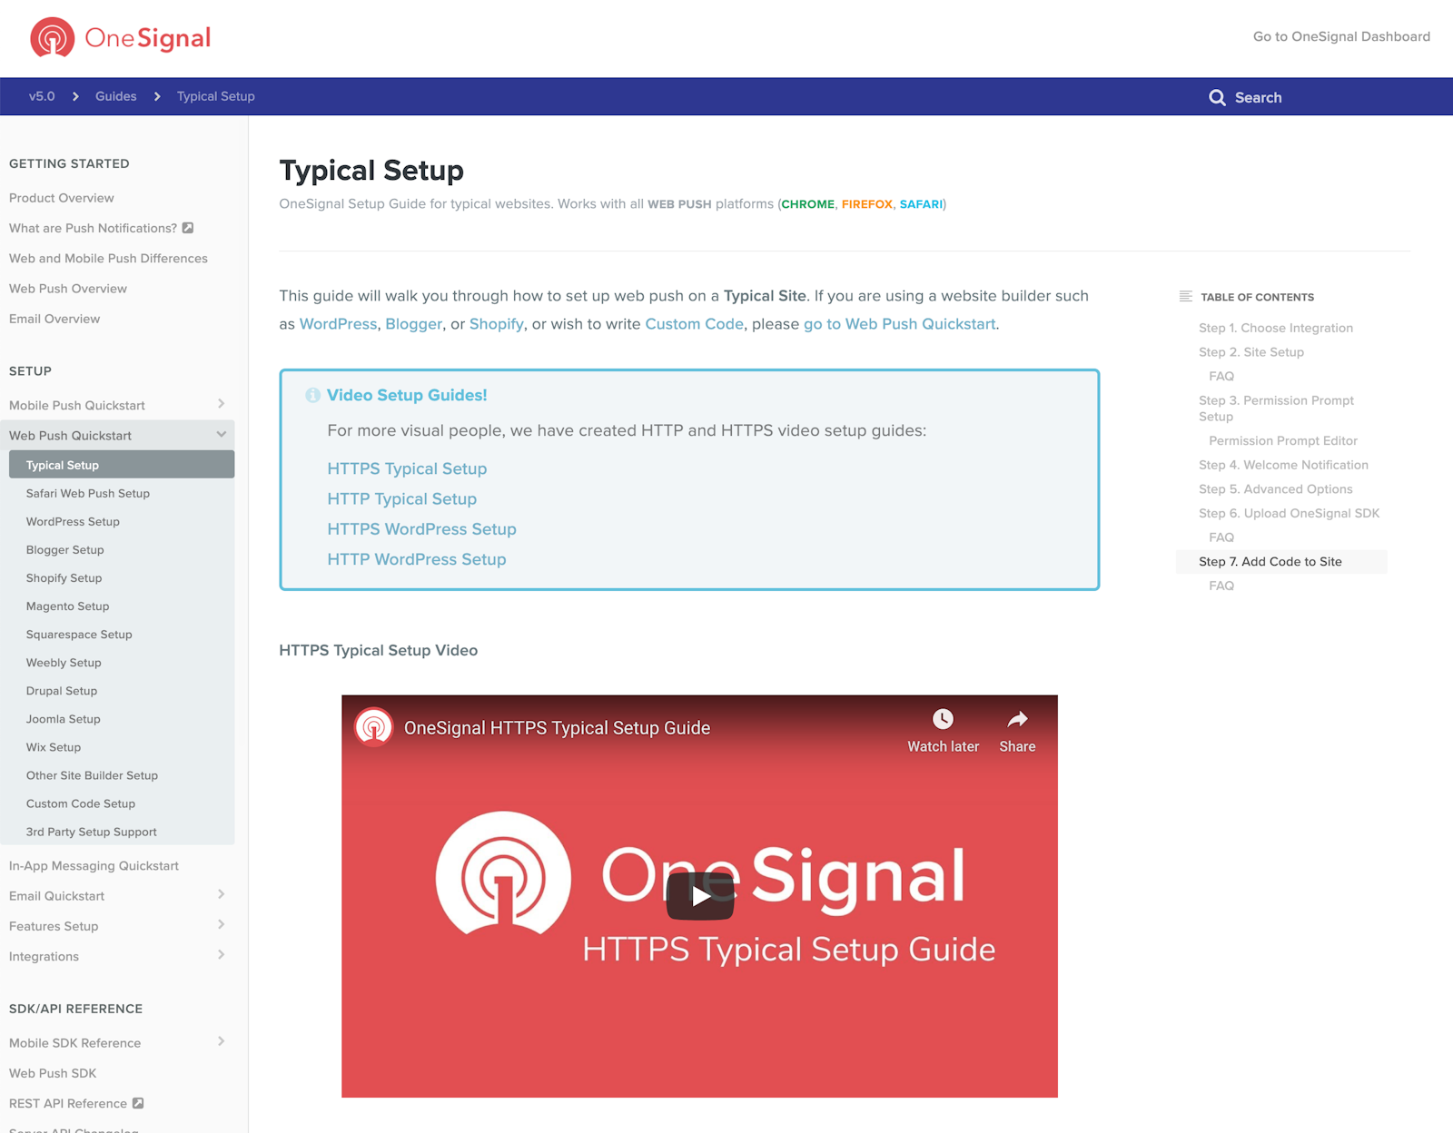This screenshot has width=1453, height=1133.
Task: Click go to Web Push Quickstart link
Action: pos(899,324)
